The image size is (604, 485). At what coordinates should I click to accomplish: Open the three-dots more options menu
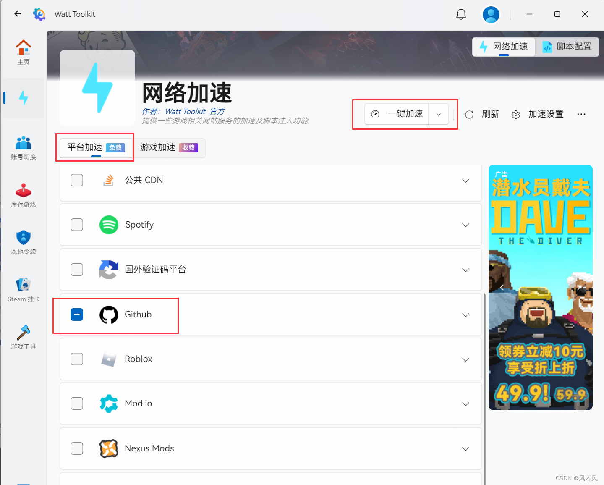pos(581,114)
